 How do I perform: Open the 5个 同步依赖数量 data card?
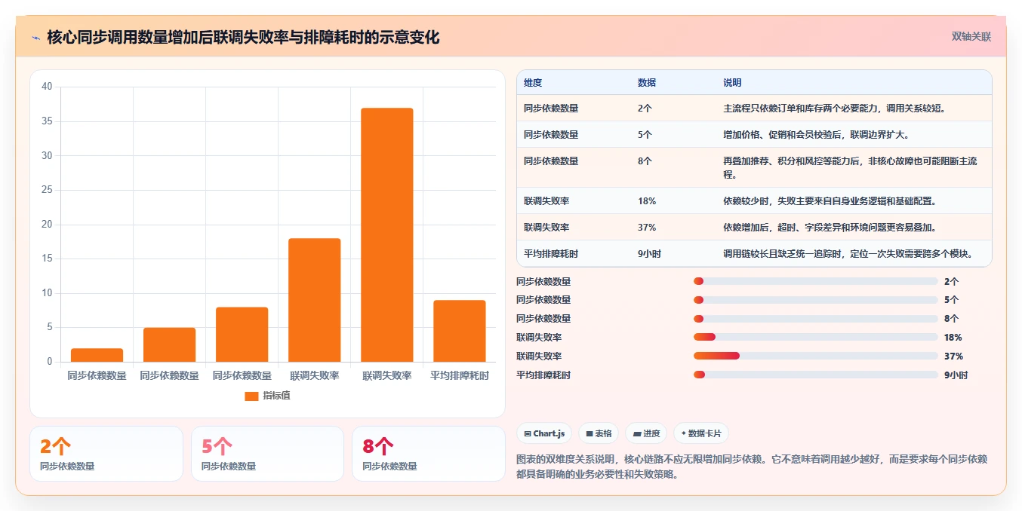click(267, 454)
